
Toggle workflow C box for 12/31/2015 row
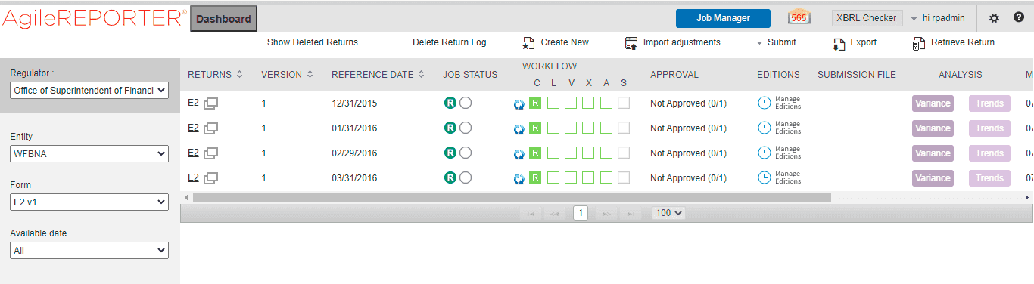(x=535, y=103)
